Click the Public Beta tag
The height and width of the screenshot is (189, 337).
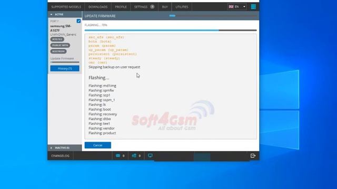(60, 45)
